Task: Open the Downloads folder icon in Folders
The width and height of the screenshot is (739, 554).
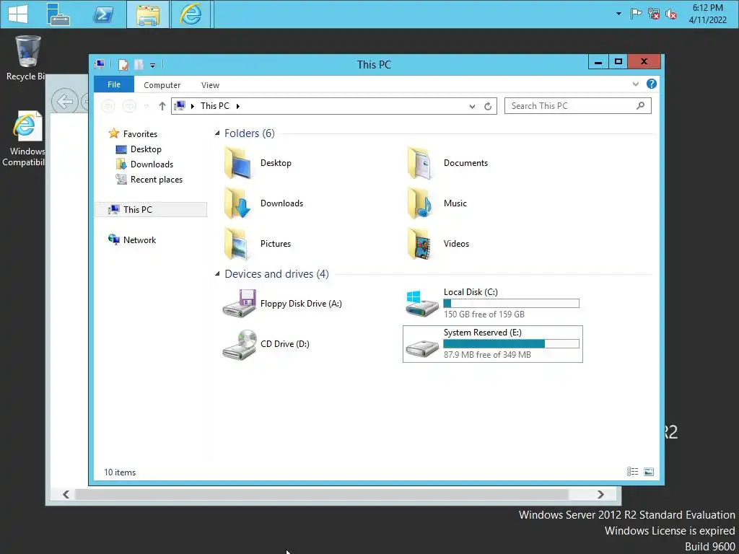Action: (238, 203)
